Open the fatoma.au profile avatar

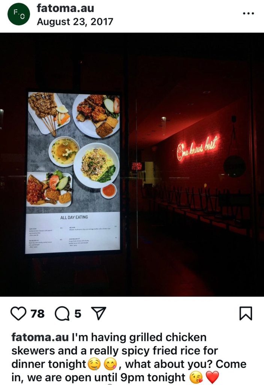(x=19, y=14)
